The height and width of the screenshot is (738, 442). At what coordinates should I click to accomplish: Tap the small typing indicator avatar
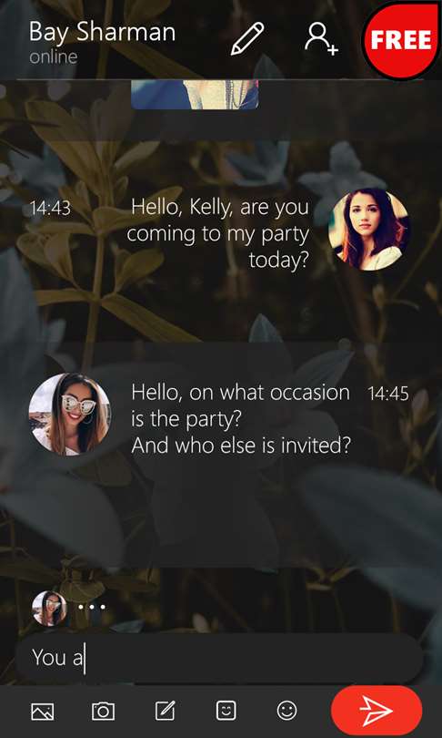(50, 608)
